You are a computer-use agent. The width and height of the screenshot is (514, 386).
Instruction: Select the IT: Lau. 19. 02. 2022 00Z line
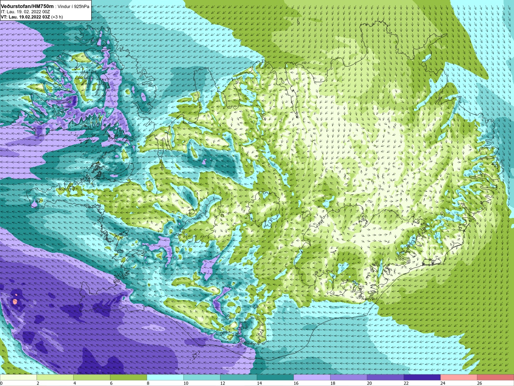pyautogui.click(x=25, y=12)
